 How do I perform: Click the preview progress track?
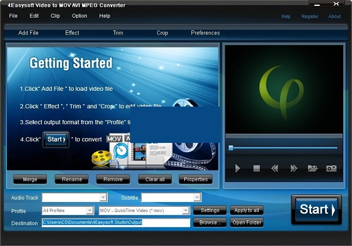(x=283, y=148)
